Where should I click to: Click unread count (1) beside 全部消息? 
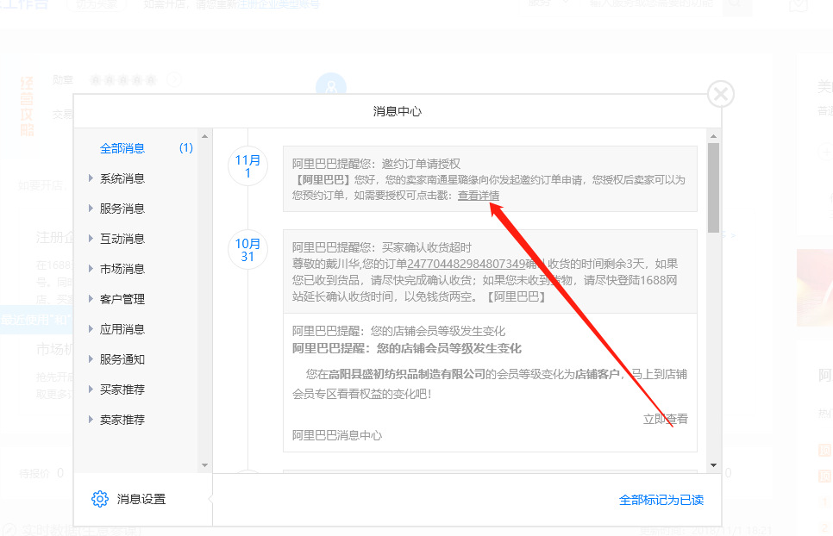pos(186,148)
